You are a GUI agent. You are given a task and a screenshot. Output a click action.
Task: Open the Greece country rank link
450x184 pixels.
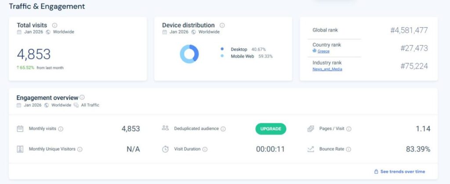click(x=323, y=51)
